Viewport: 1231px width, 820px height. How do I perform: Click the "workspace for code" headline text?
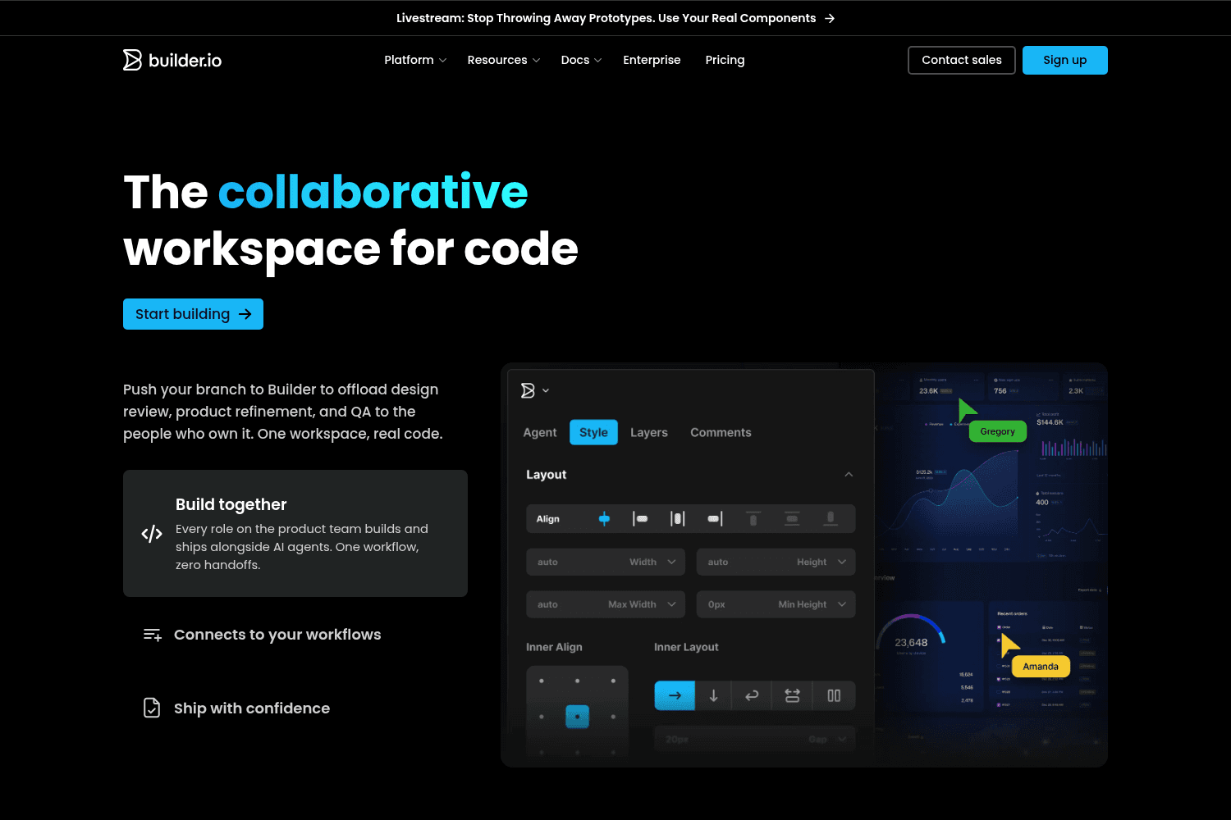(x=351, y=248)
